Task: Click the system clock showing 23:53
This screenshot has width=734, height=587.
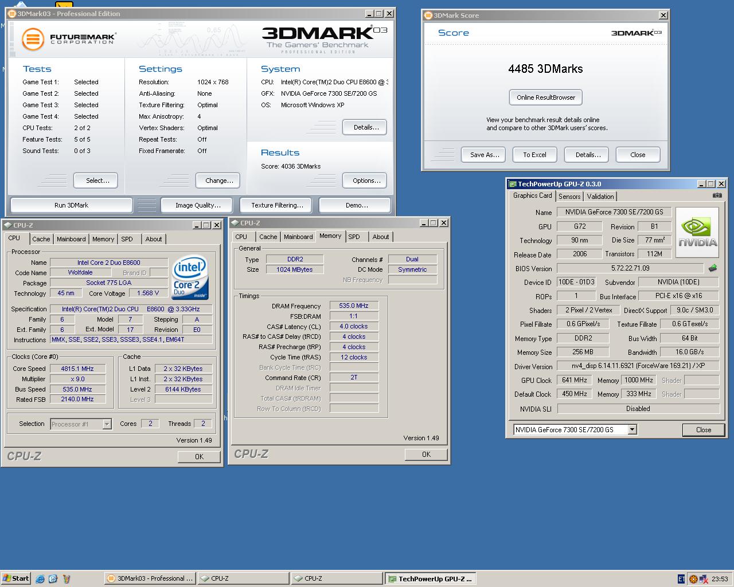Action: coord(720,579)
